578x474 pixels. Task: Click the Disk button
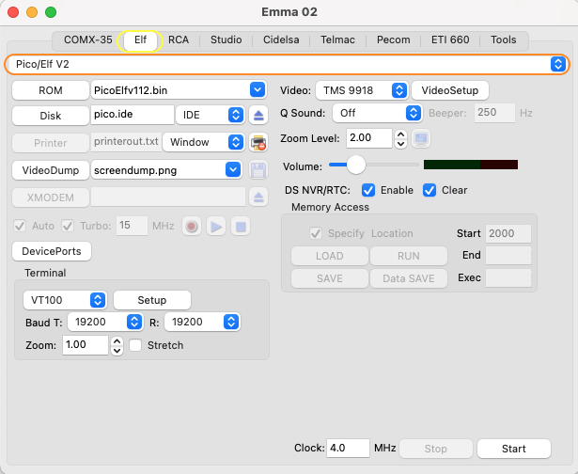(51, 116)
